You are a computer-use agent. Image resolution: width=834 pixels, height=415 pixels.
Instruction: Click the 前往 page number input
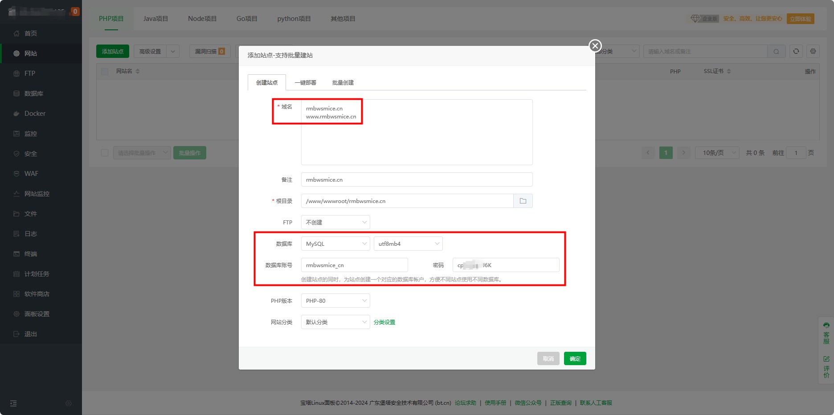(x=796, y=153)
